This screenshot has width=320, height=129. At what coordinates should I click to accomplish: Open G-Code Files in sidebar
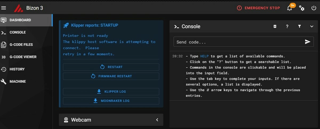pyautogui.click(x=21, y=45)
